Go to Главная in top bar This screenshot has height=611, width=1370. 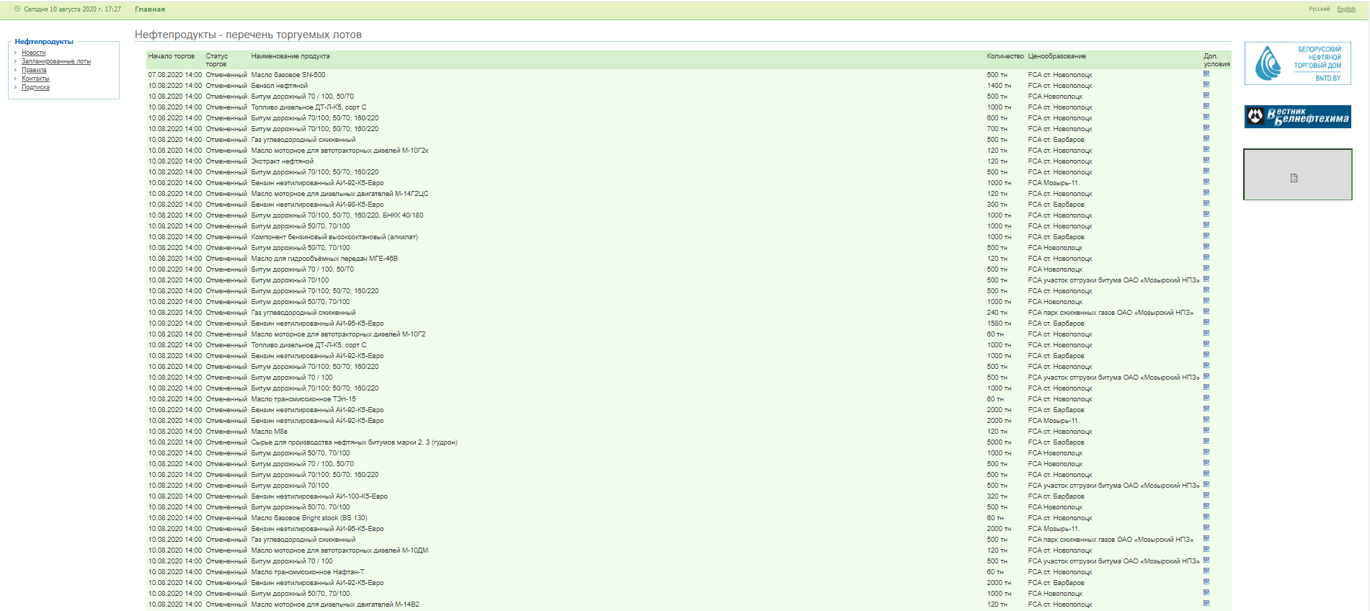coord(150,9)
